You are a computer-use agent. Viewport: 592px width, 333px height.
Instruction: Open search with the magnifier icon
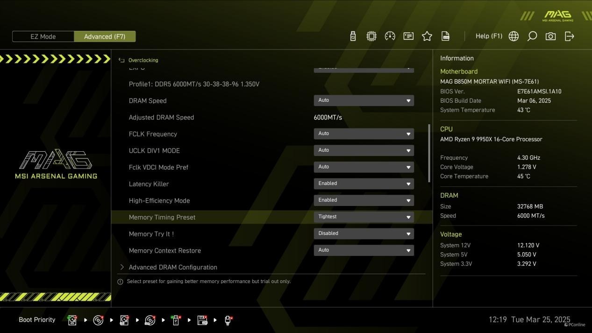(532, 36)
